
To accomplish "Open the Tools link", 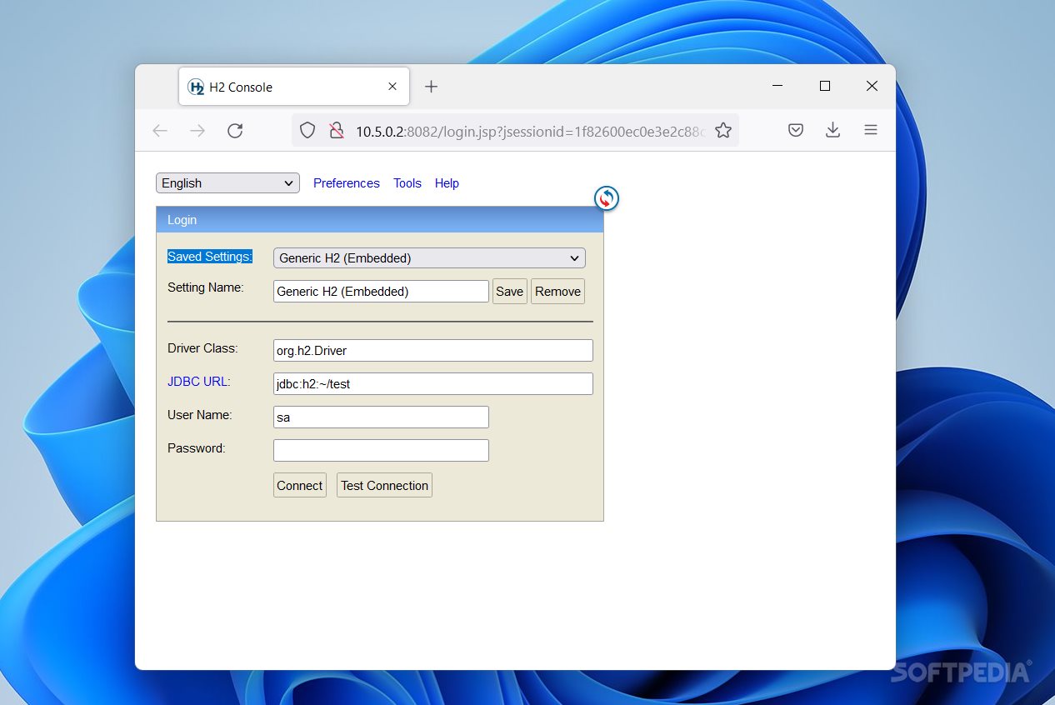I will [x=407, y=183].
